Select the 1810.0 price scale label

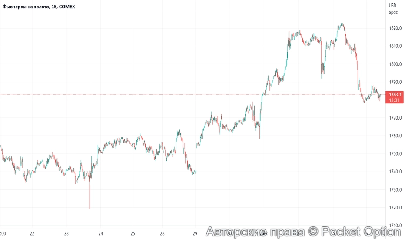click(x=395, y=46)
